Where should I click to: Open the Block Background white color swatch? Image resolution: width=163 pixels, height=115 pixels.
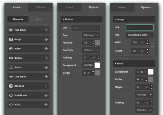click(151, 72)
